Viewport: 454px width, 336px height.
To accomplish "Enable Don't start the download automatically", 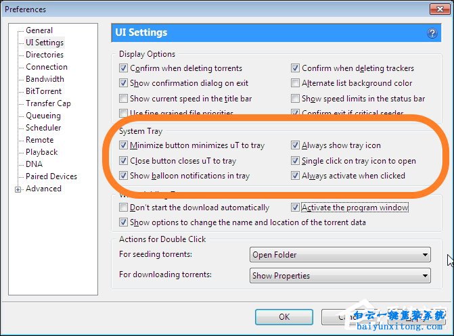I will [123, 208].
